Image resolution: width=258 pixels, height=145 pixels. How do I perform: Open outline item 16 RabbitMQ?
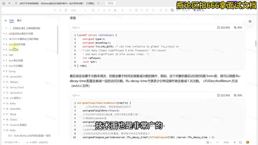pyautogui.click(x=13, y=109)
